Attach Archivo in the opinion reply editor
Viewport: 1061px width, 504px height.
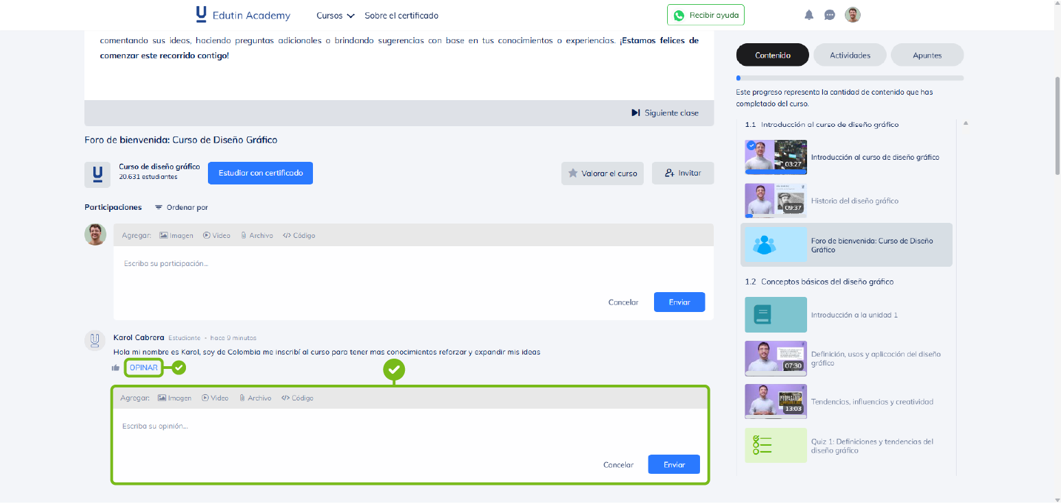coord(255,398)
